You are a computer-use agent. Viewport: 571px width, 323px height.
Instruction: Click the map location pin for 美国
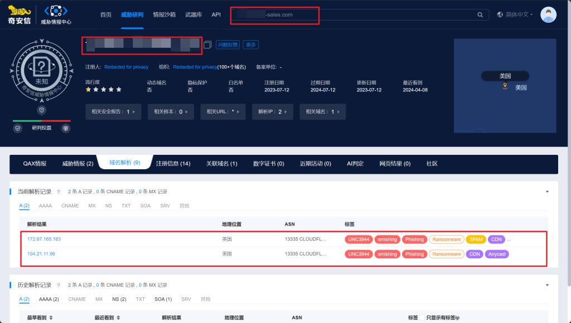[x=505, y=86]
